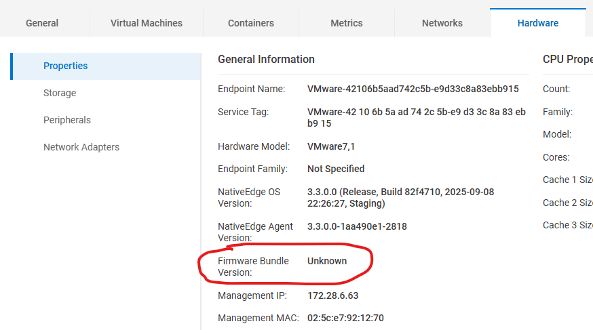
Task: Select the Containers tab
Action: coord(251,23)
